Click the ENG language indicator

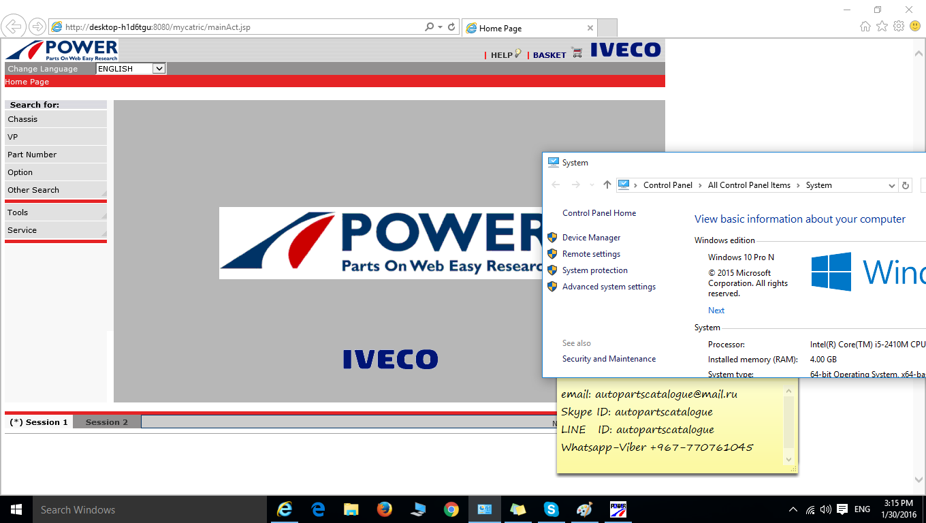(x=862, y=509)
